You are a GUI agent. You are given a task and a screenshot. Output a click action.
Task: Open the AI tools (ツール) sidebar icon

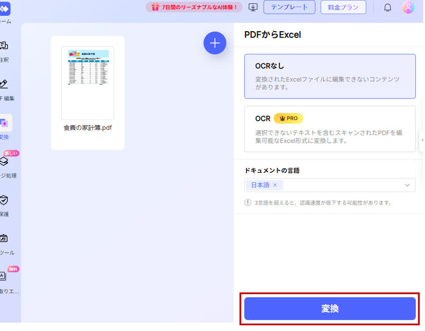tap(4, 238)
